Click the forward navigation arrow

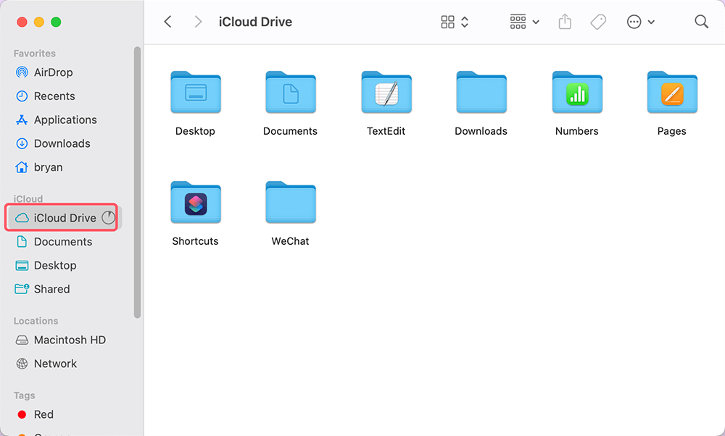[198, 22]
